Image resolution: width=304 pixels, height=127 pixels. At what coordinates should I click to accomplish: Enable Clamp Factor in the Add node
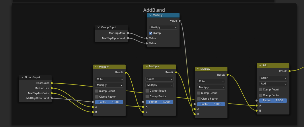261,95
